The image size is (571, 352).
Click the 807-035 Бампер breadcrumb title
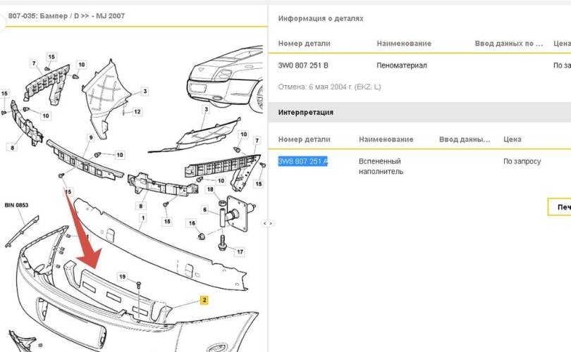click(x=66, y=16)
